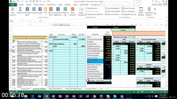The height and width of the screenshot is (99, 177).
Task: Click the Undo icon in the quick access toolbar
Action: (x=18, y=1)
